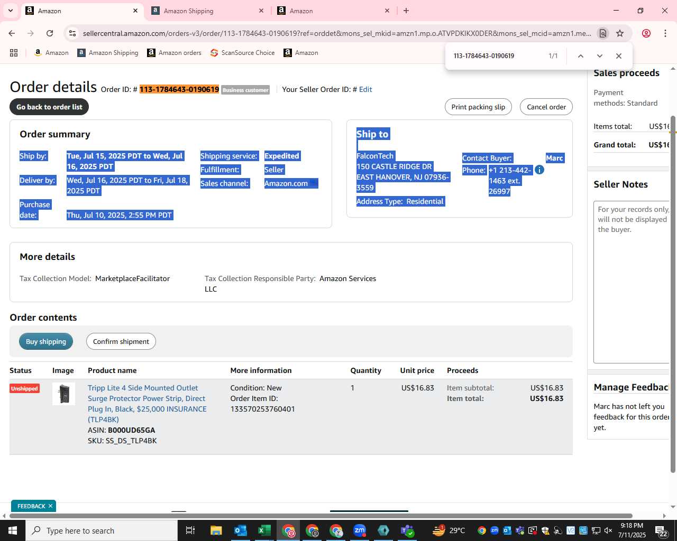
Task: Click the Amazon.com sales channel flag icon
Action: (314, 183)
